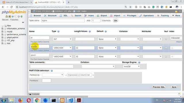Viewport: 184px width, 103px height.
Task: Open Collation dropdown for uname row
Action: tap(130, 48)
